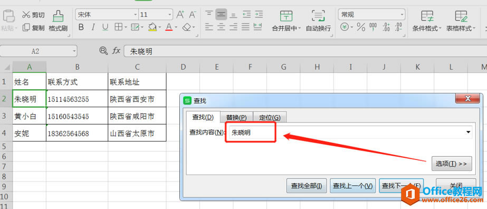This screenshot has width=487, height=209.
Task: Decrease font size with the A- icon
Action: [x=193, y=15]
